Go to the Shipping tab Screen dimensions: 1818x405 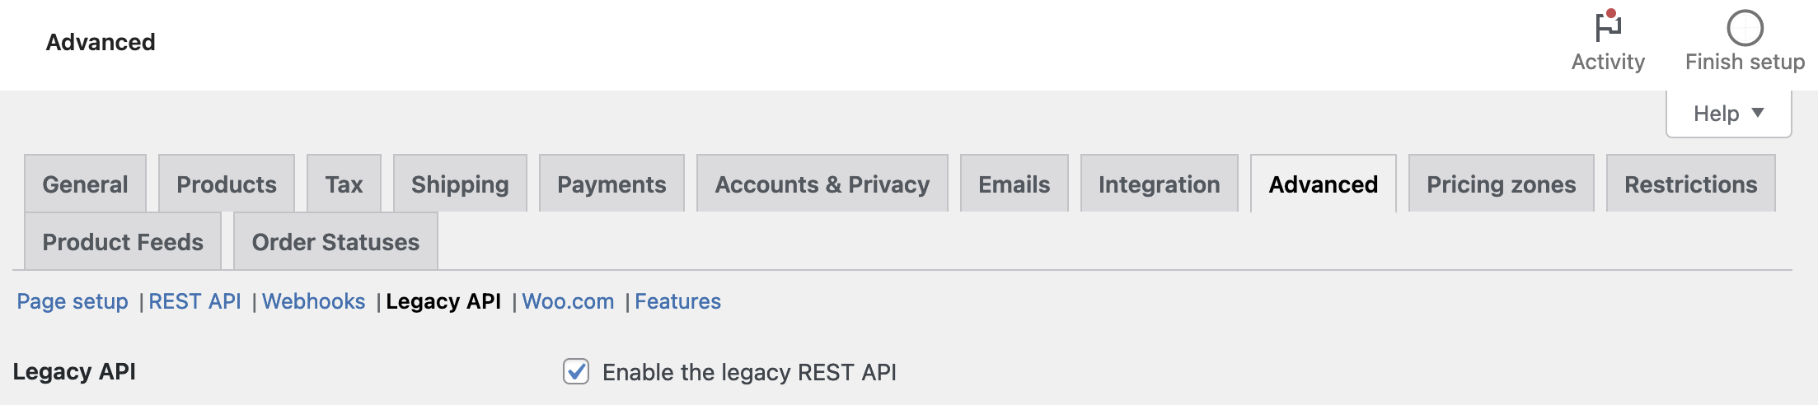click(x=460, y=184)
